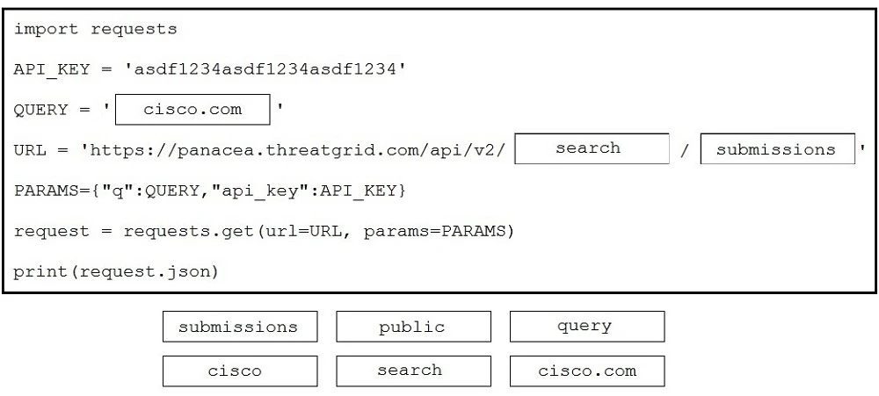The height and width of the screenshot is (396, 879).
Task: Choose "submissions" from the answer bank below code
Action: [238, 328]
